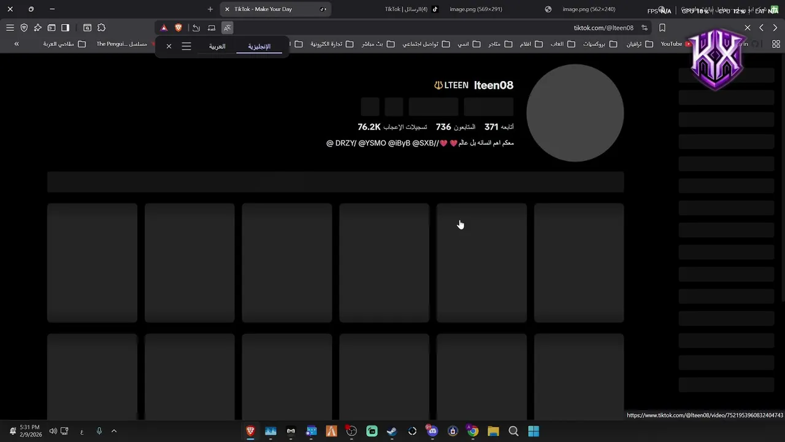The image size is (785, 442).
Task: Switch to the TikTok - Make Your Day tab
Action: tap(275, 9)
